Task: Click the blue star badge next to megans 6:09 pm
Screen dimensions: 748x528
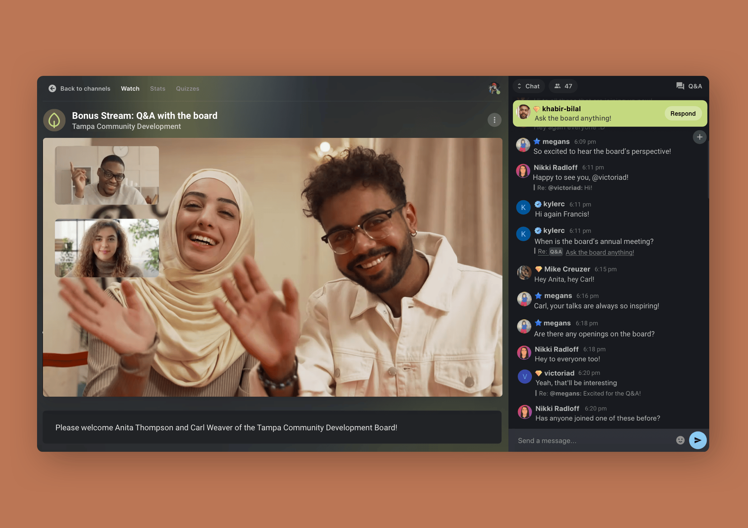Action: coord(537,141)
